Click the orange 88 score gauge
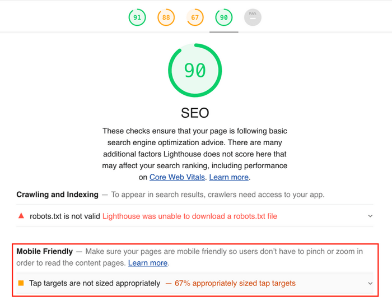 tap(166, 17)
